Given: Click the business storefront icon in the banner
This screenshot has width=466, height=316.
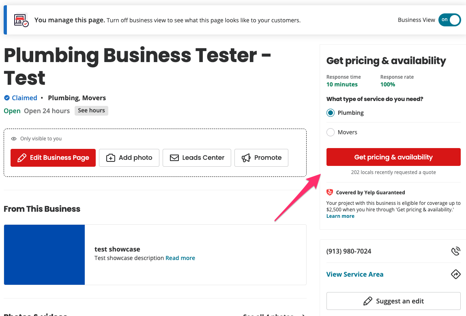Looking at the screenshot, I should 21,20.
